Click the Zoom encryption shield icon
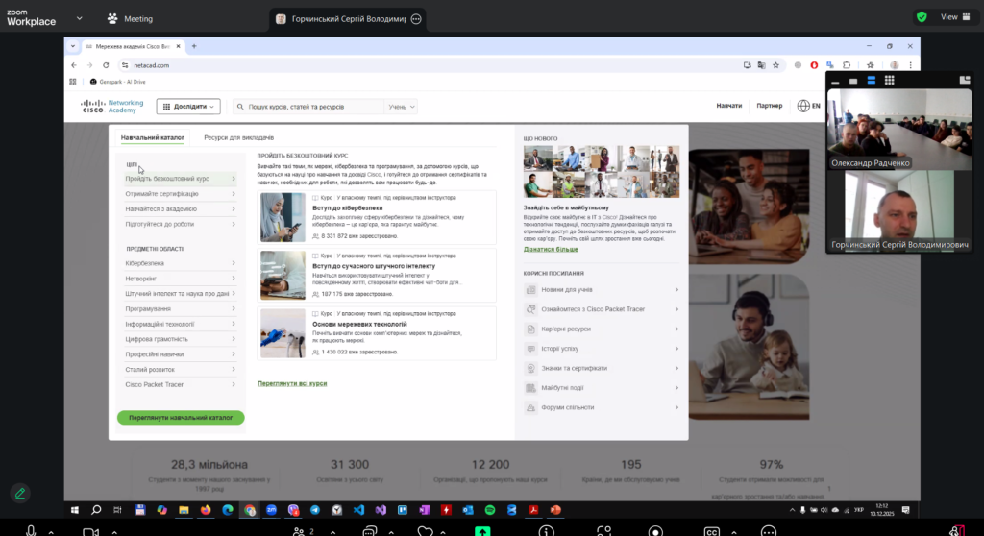Image resolution: width=984 pixels, height=536 pixels. coord(922,16)
